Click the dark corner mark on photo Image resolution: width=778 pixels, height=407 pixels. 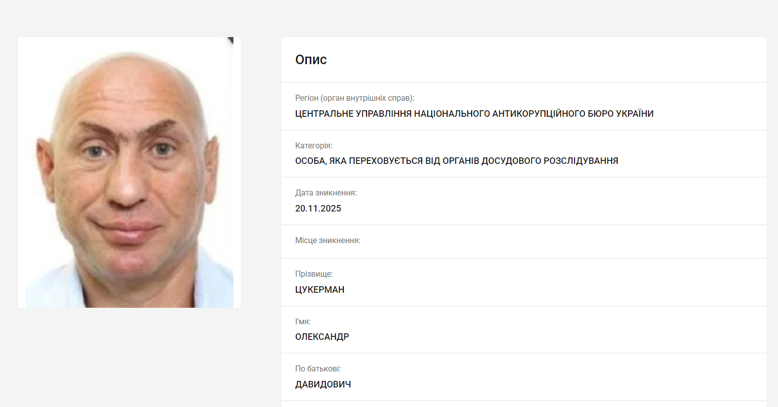tap(231, 41)
